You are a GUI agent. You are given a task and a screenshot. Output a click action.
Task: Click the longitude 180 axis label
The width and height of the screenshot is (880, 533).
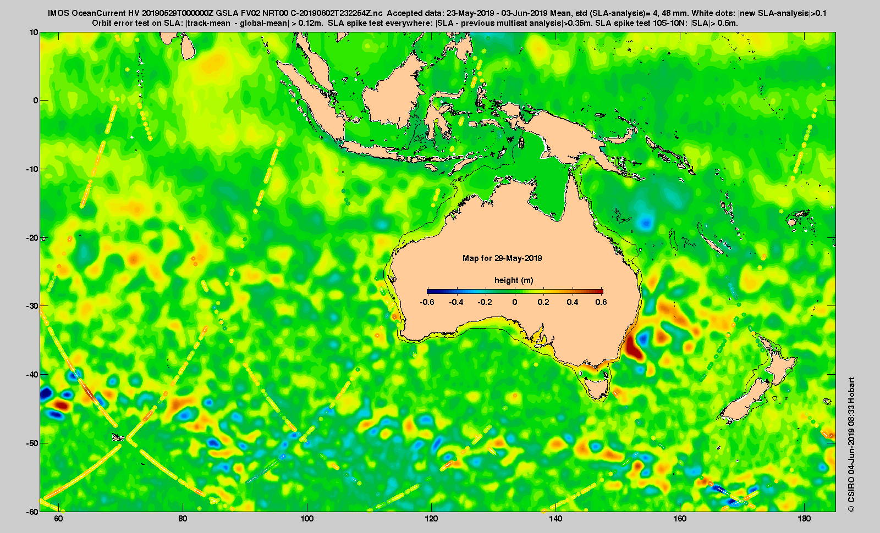[x=804, y=519]
